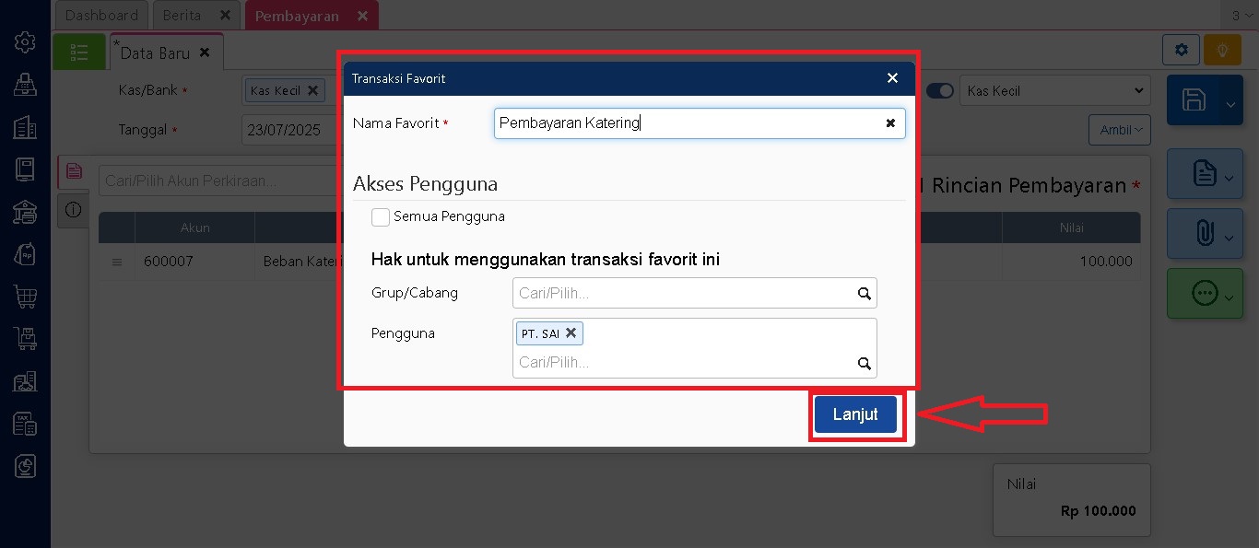Open the green list view button
The image size is (1259, 548).
[79, 52]
